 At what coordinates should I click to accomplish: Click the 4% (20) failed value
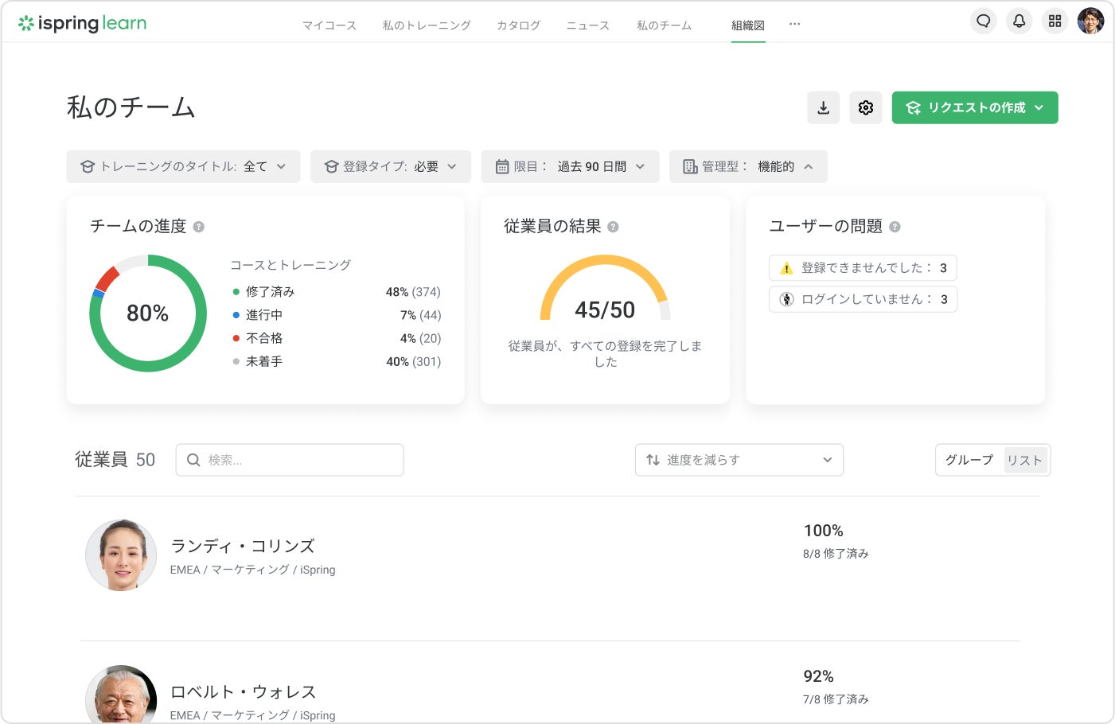point(420,338)
